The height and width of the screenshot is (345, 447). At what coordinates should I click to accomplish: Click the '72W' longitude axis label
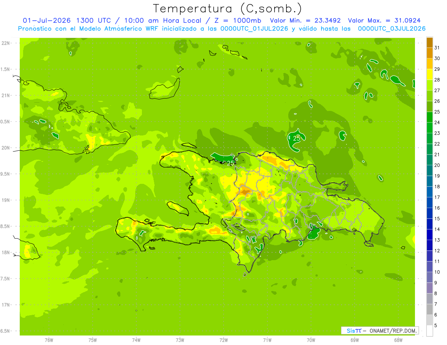[x=223, y=341]
